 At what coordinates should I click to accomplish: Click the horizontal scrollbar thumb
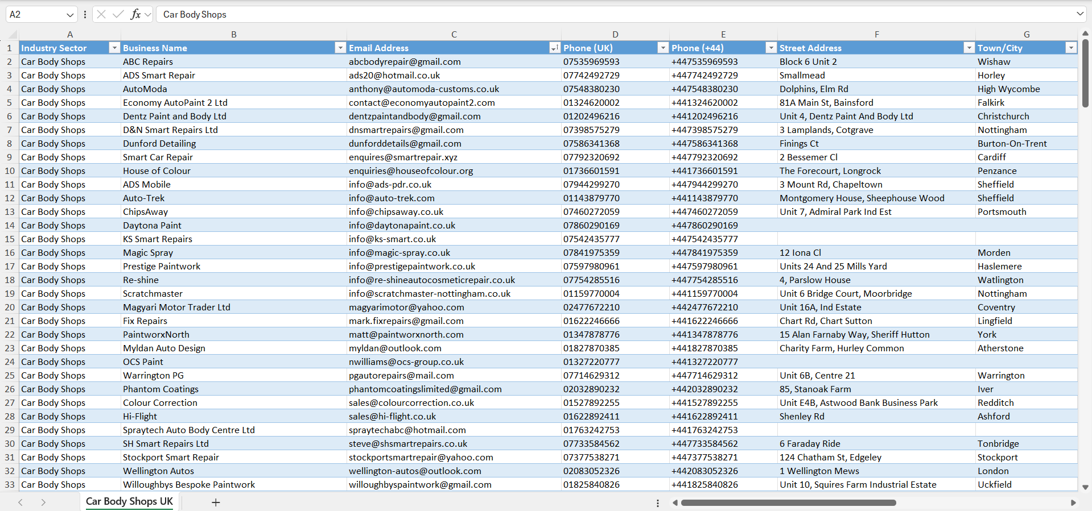[788, 502]
